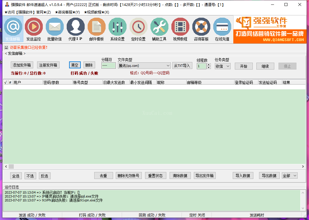Image resolution: width=309 pixels, height=220 pixels.
Task: Click the horizontal scrollbar right arrow
Action: click(303, 166)
